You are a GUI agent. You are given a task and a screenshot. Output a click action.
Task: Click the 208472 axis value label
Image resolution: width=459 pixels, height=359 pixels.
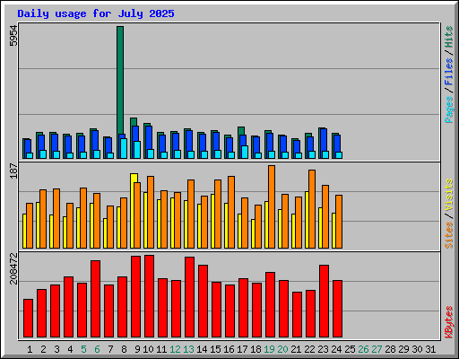coord(13,268)
